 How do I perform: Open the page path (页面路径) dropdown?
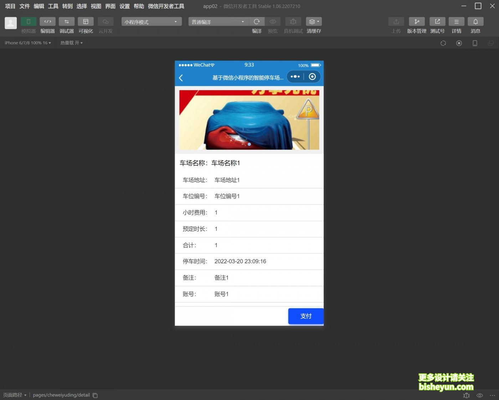[x=15, y=395]
